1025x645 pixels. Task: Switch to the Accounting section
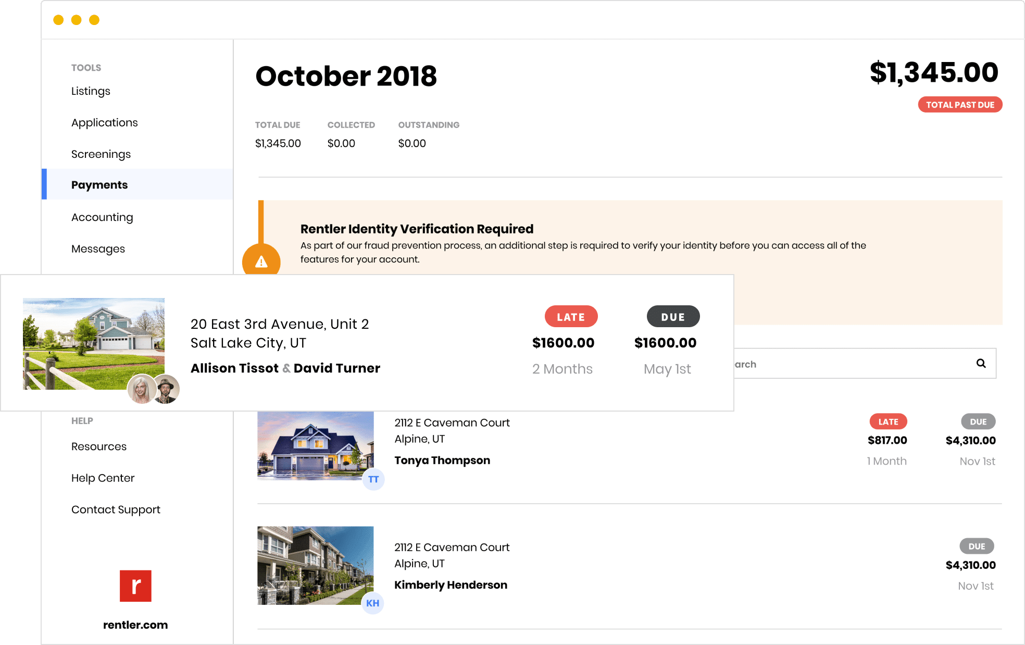[102, 217]
